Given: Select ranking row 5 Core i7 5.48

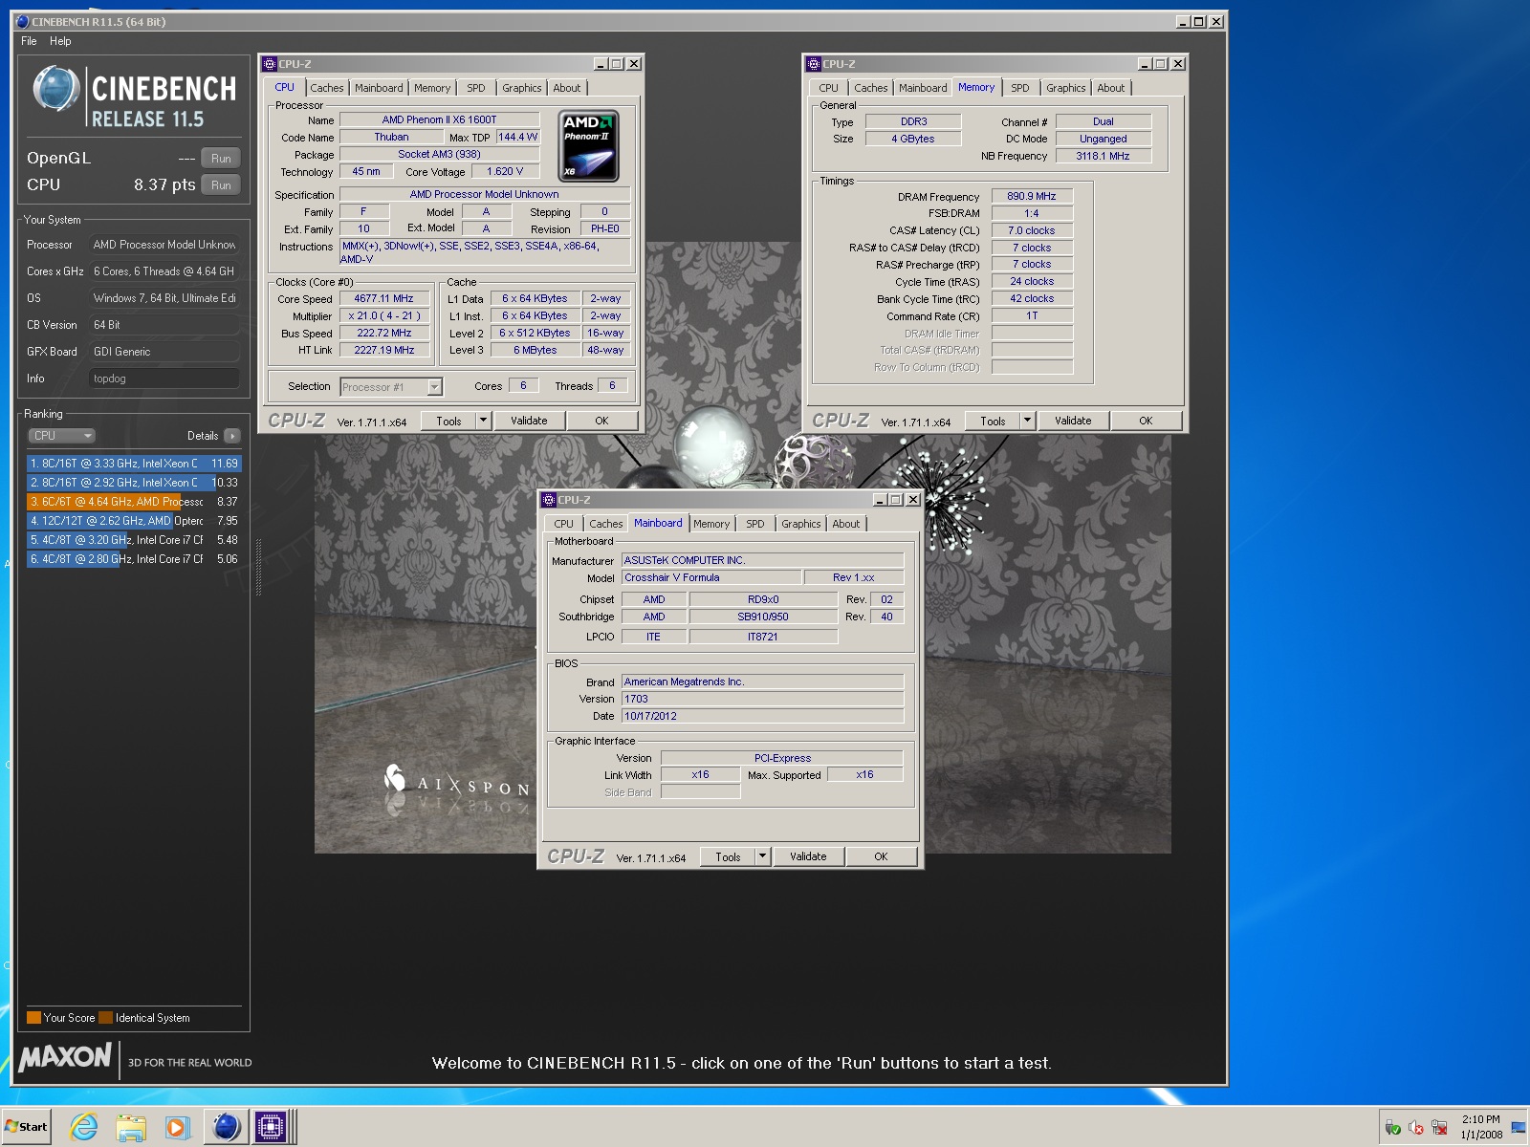Looking at the screenshot, I should click(x=134, y=540).
